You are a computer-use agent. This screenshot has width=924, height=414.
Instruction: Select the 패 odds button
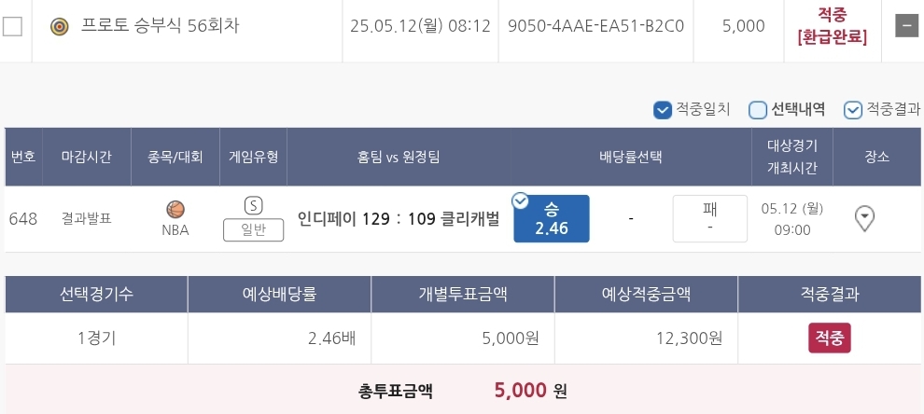coord(709,218)
